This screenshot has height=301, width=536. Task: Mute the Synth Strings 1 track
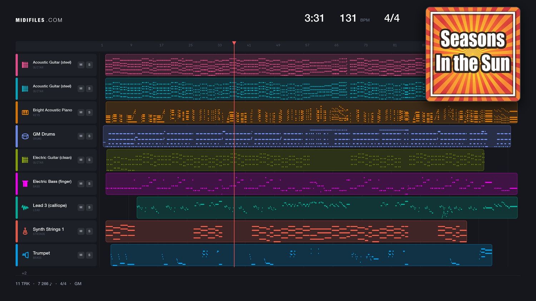point(81,231)
